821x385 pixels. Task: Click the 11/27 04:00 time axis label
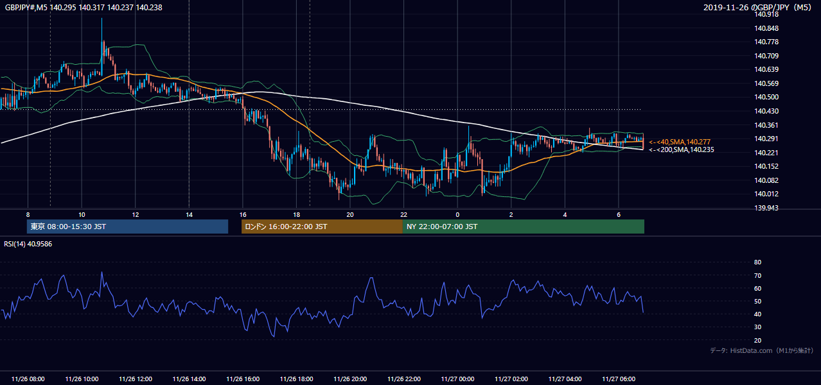coord(565,379)
